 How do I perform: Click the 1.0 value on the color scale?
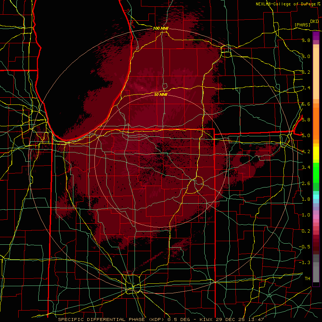306,215
